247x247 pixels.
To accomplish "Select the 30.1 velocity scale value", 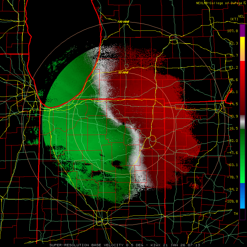I will pyautogui.click(x=234, y=92).
